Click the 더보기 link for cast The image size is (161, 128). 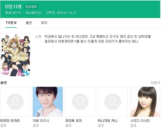(155, 83)
